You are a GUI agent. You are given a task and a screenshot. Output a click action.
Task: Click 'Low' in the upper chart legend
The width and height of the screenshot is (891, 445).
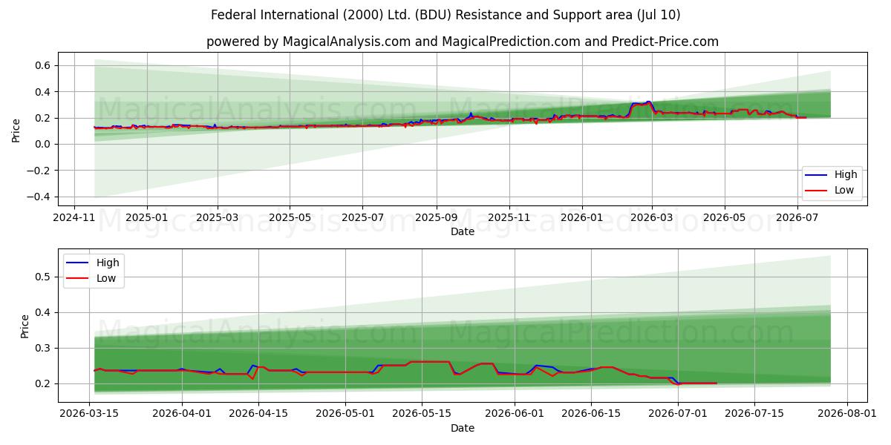click(x=844, y=190)
